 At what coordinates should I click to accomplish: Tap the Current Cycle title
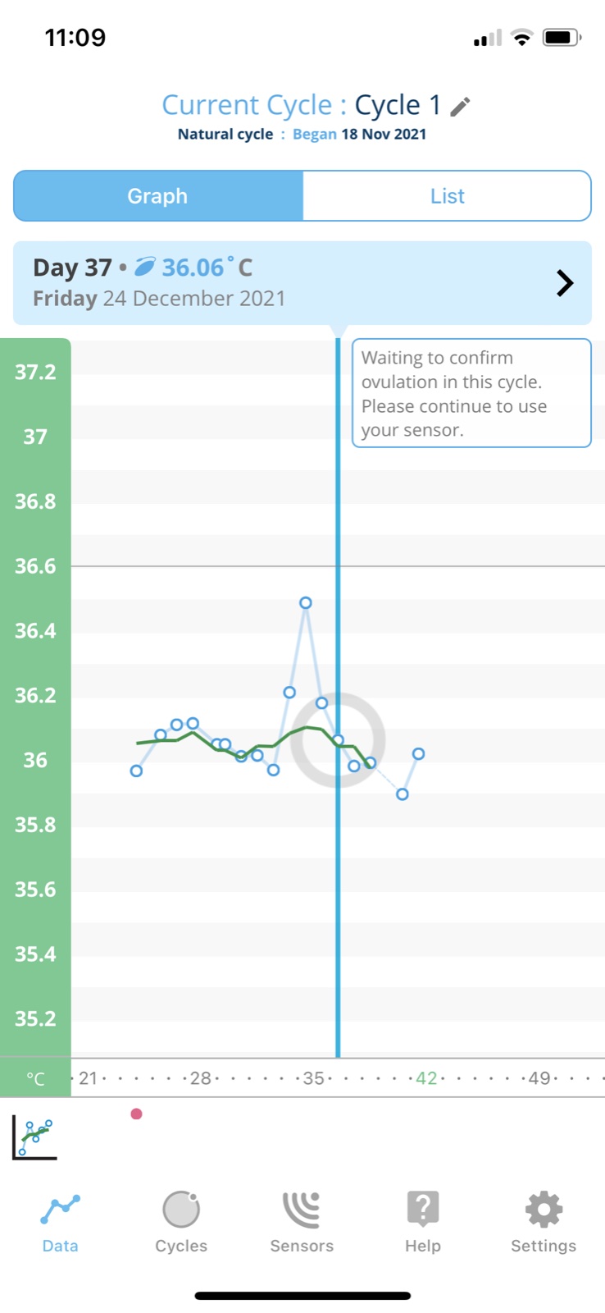tap(302, 105)
